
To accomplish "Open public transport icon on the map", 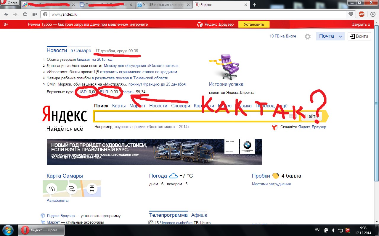I will tap(92, 189).
